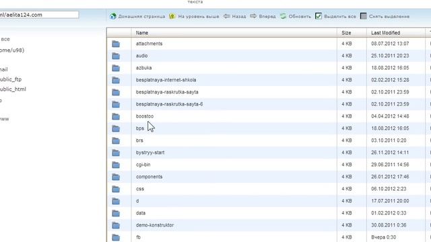Click the folder icon for fb
This screenshot has width=431, height=242.
[x=116, y=237]
